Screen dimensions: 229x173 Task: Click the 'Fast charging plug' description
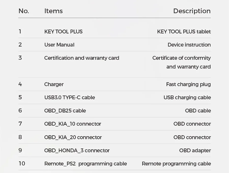tap(188, 84)
